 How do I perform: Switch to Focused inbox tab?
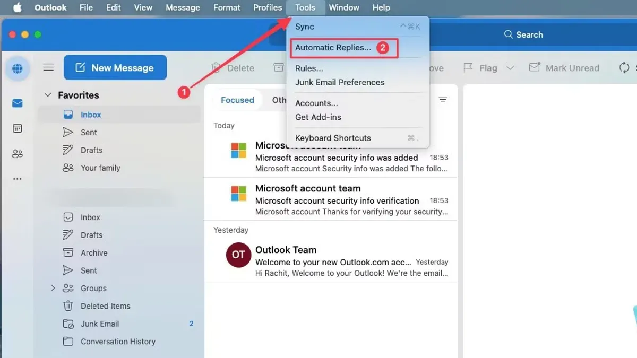coord(237,100)
